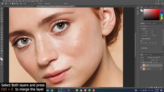Click the Diffusion value field
164x92 pixels.
point(69,4)
